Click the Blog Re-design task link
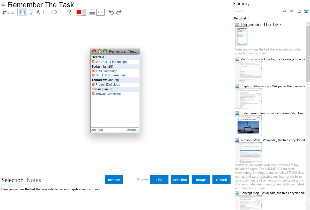Viewport: 310px width, 210px height. [116, 62]
